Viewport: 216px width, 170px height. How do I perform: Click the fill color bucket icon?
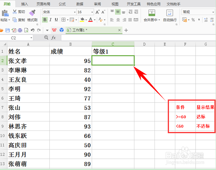point(82,20)
